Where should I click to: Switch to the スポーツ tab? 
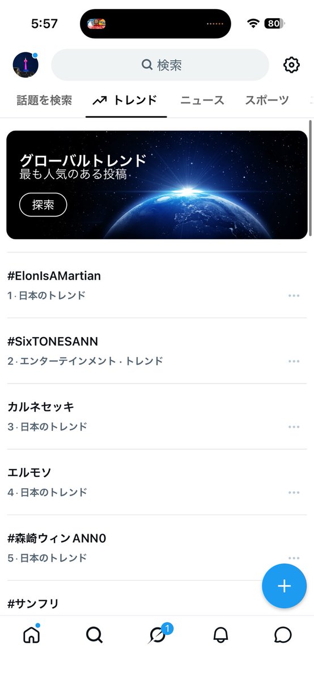pyautogui.click(x=267, y=101)
